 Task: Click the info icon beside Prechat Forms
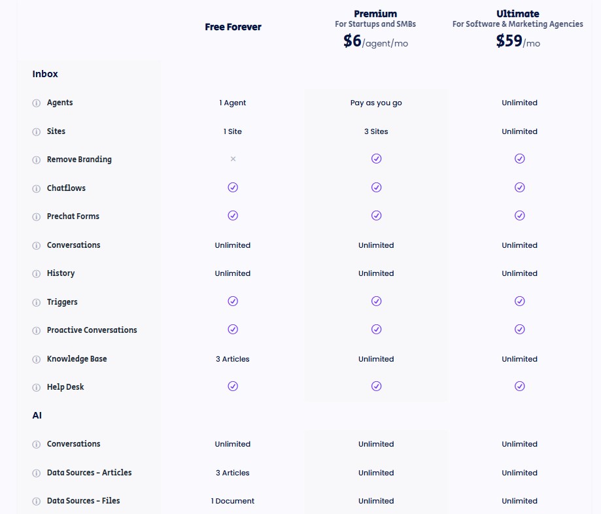coord(37,217)
